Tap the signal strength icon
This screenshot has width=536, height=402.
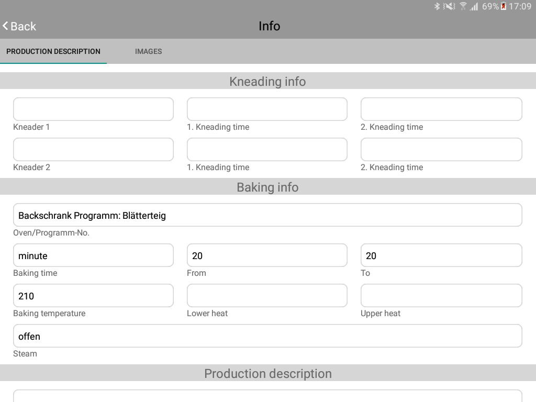click(474, 7)
